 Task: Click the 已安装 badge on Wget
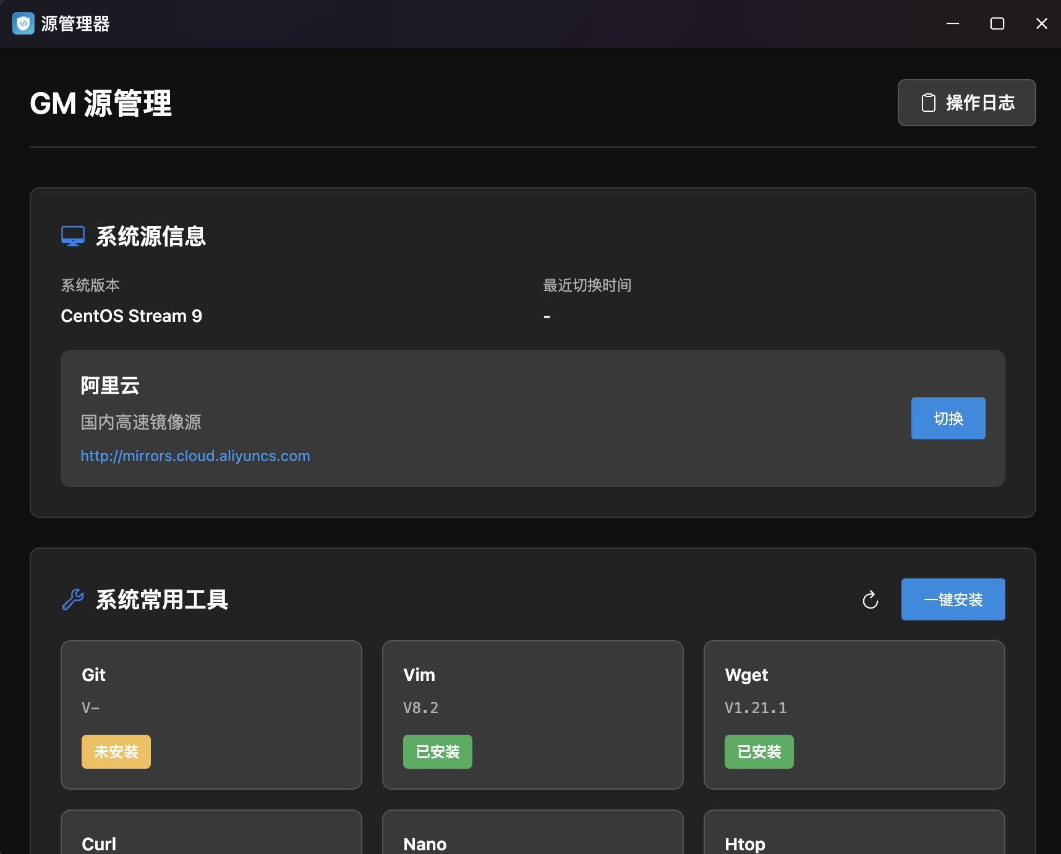[x=759, y=751]
